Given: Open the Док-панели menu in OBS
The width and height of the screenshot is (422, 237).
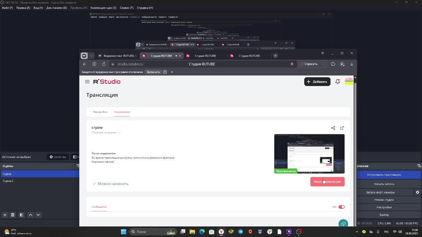Looking at the screenshot, I should 56,8.
